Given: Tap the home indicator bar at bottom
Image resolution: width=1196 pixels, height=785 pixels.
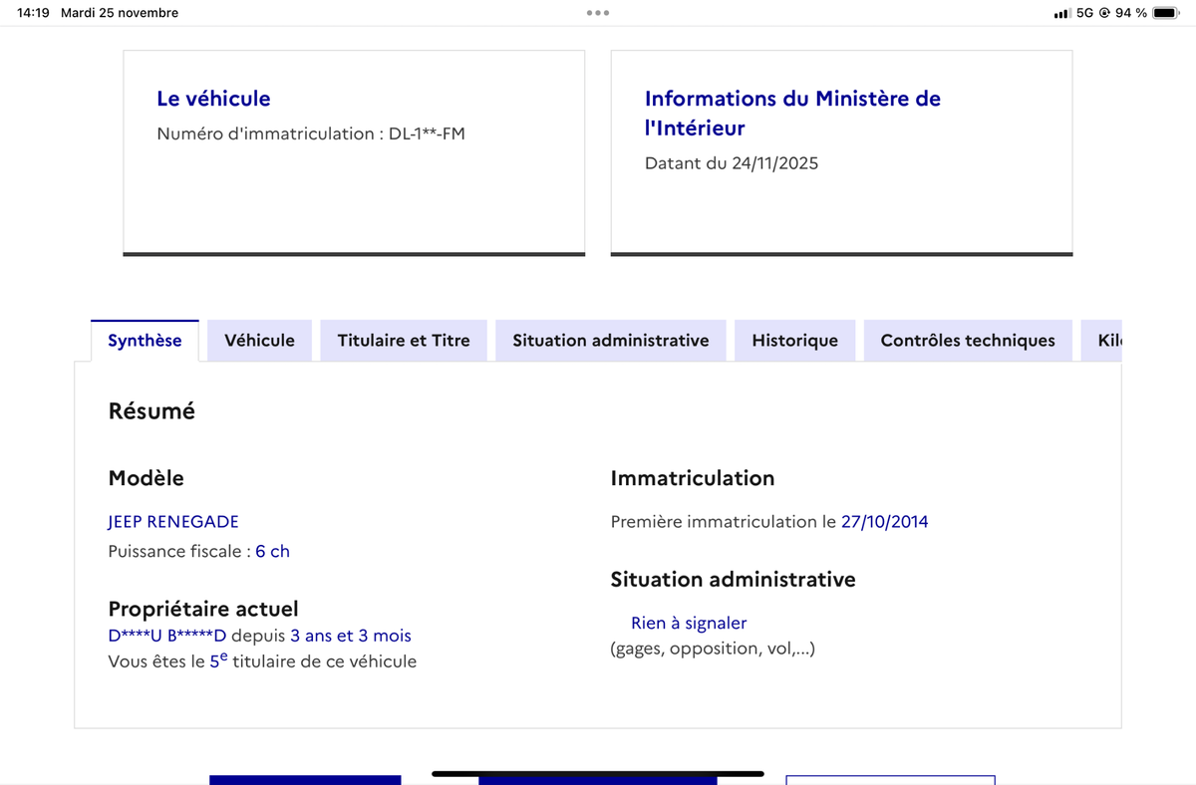Looking at the screenshot, I should [x=598, y=773].
